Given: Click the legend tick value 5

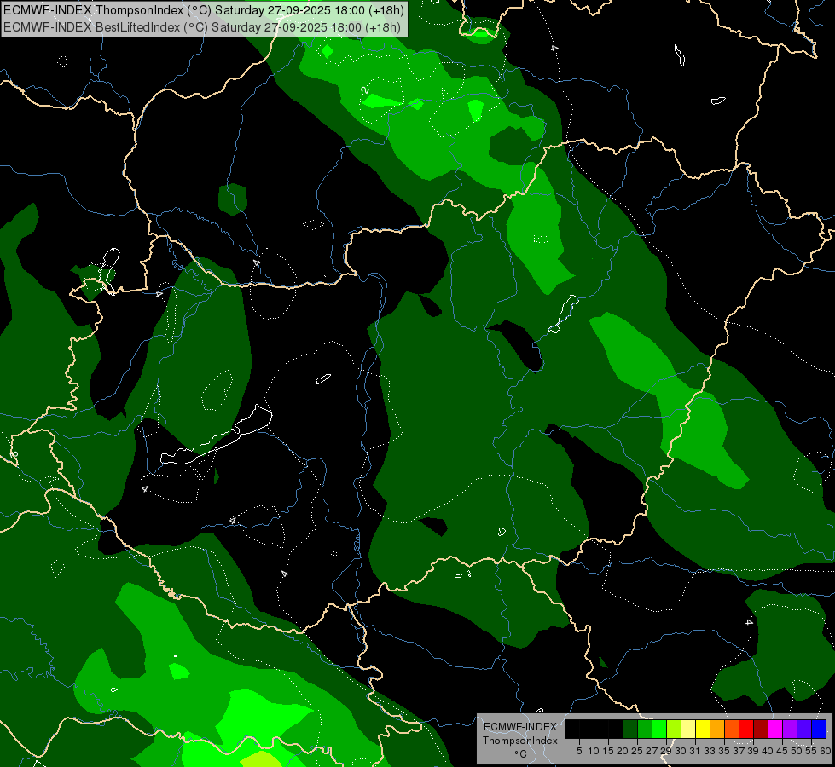Looking at the screenshot, I should pos(579,751).
